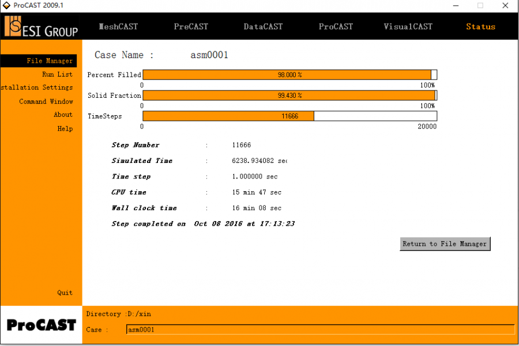The image size is (519, 346).
Task: Open the MeshCAST module tab
Action: click(x=118, y=26)
